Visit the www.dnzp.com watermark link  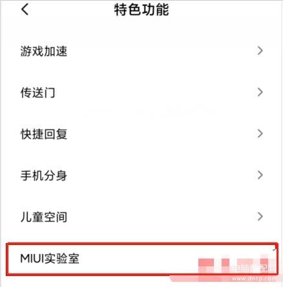(254, 279)
